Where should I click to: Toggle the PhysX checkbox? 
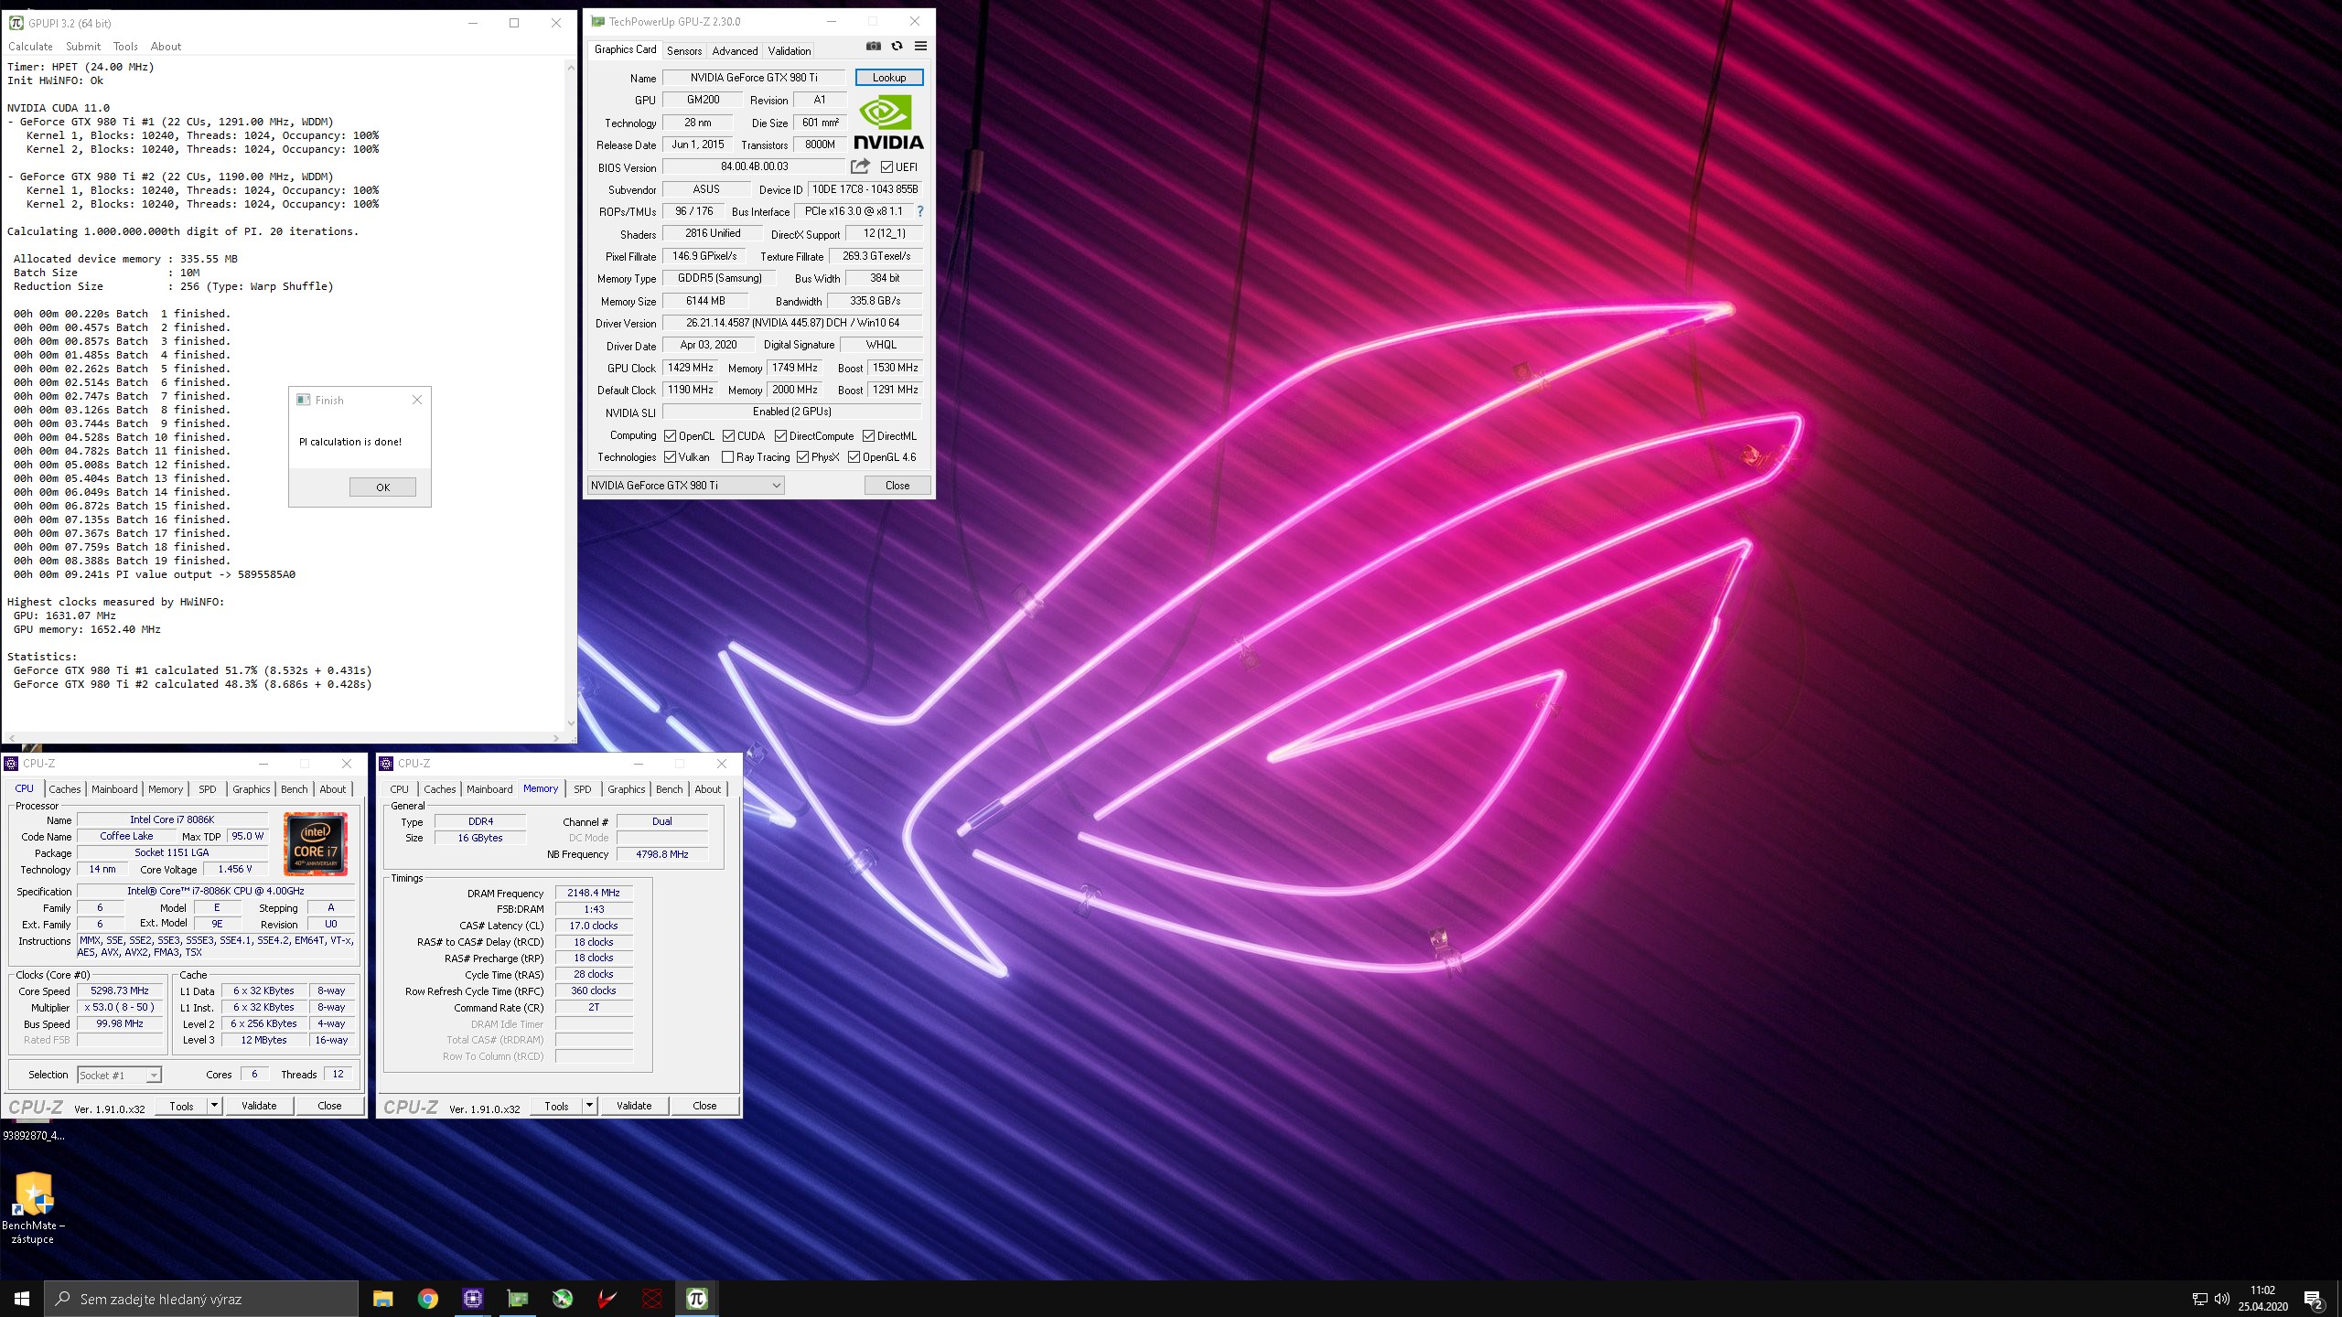point(802,456)
